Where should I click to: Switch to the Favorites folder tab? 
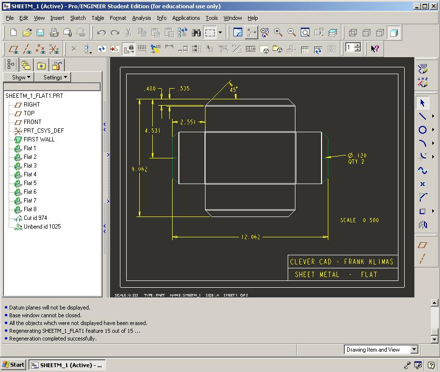[42, 65]
